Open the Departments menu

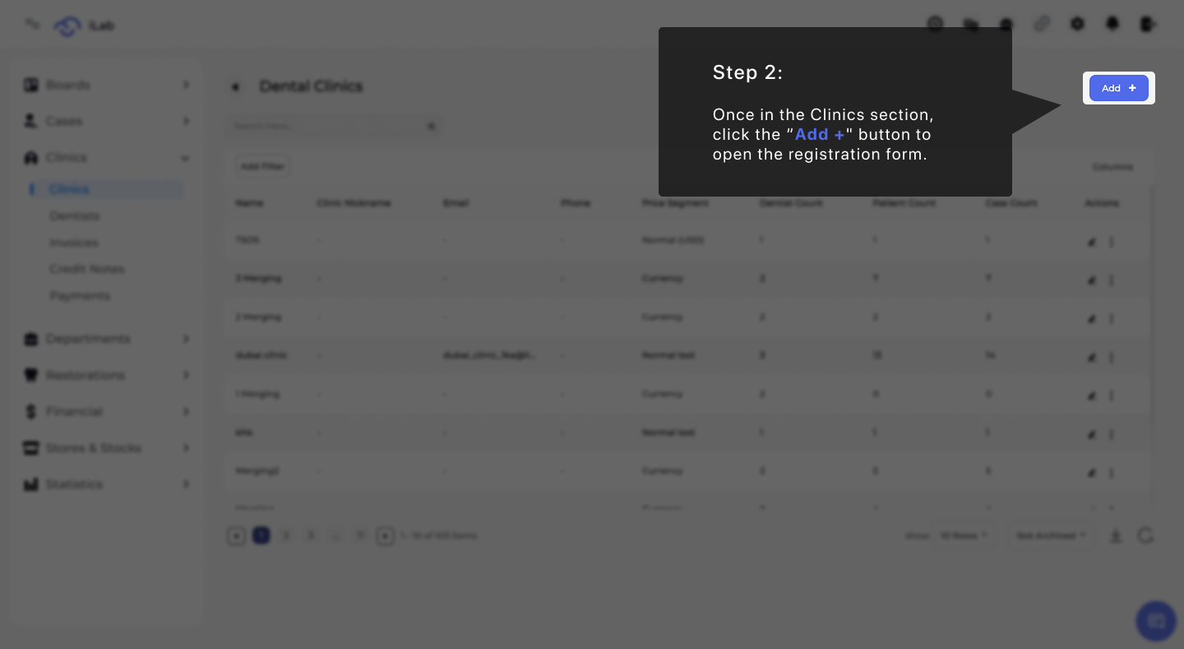106,339
